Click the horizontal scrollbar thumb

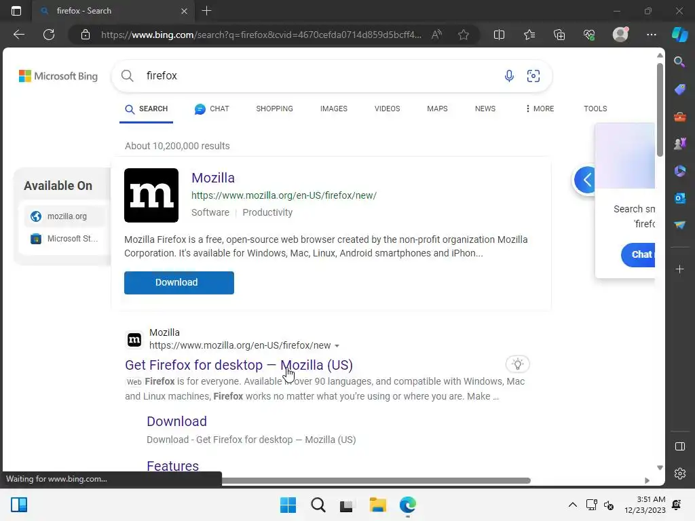(376, 481)
